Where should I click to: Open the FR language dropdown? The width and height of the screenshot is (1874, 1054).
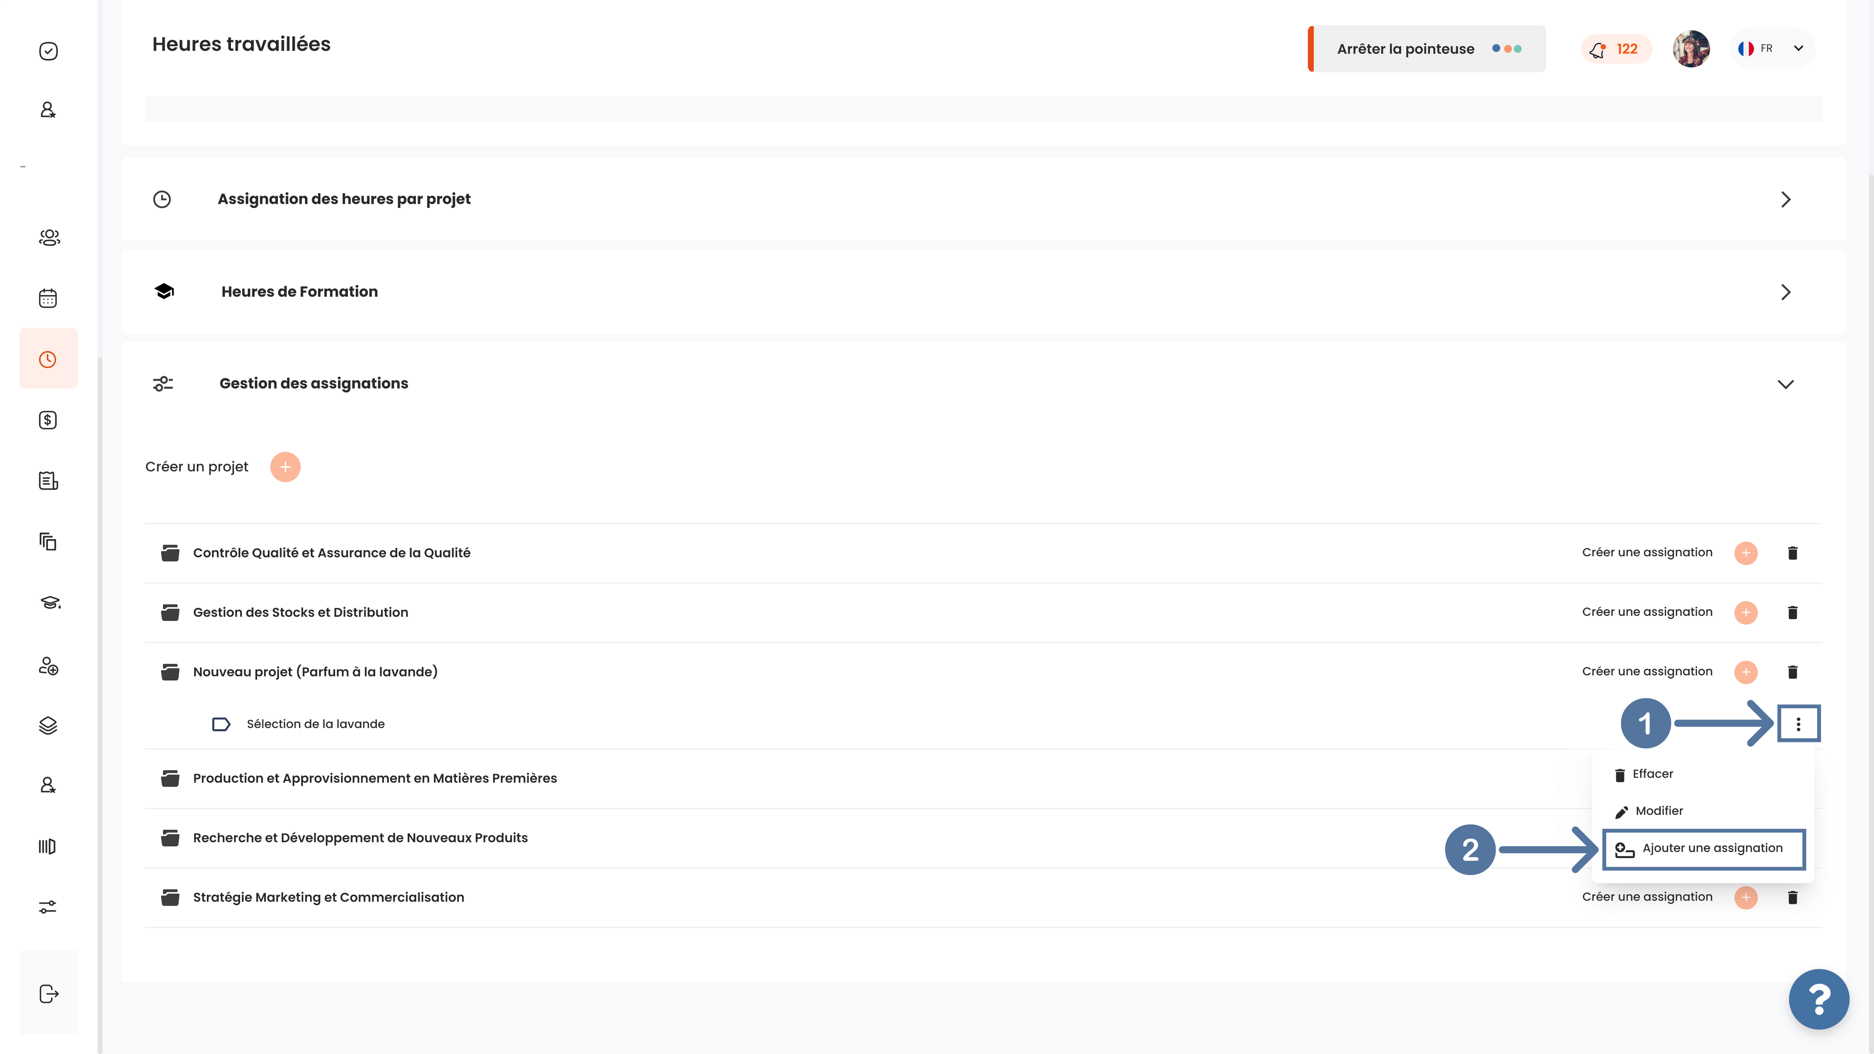click(1772, 49)
